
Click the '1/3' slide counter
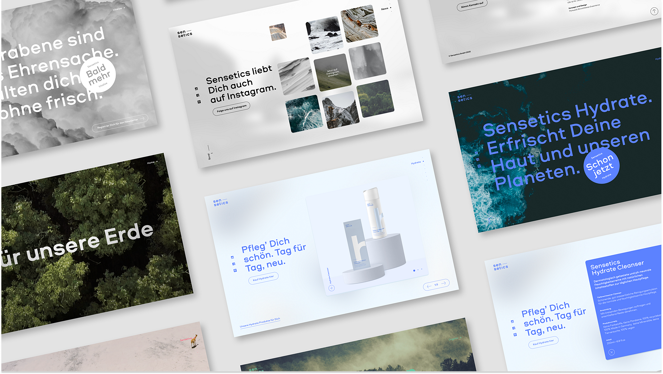point(436,285)
